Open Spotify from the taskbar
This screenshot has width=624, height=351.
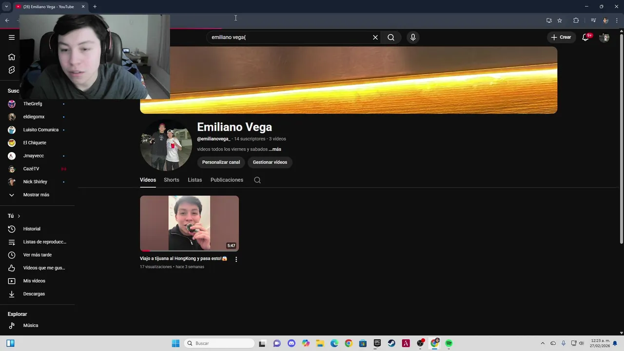[448, 343]
